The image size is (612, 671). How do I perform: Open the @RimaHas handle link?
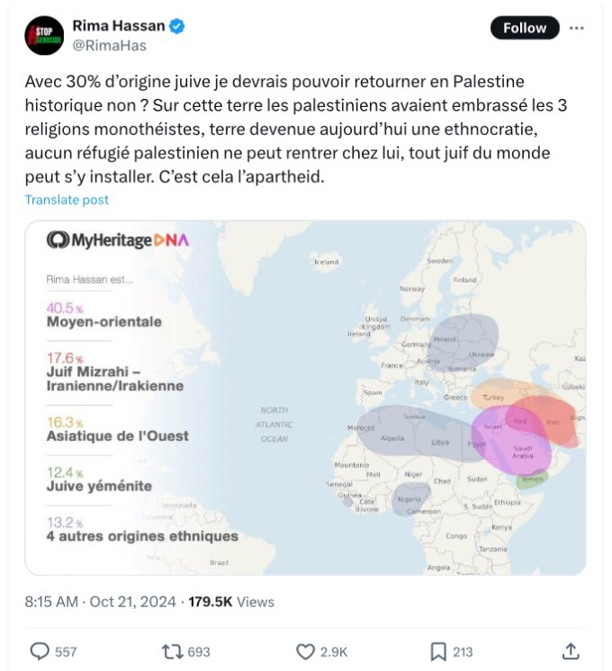click(108, 45)
